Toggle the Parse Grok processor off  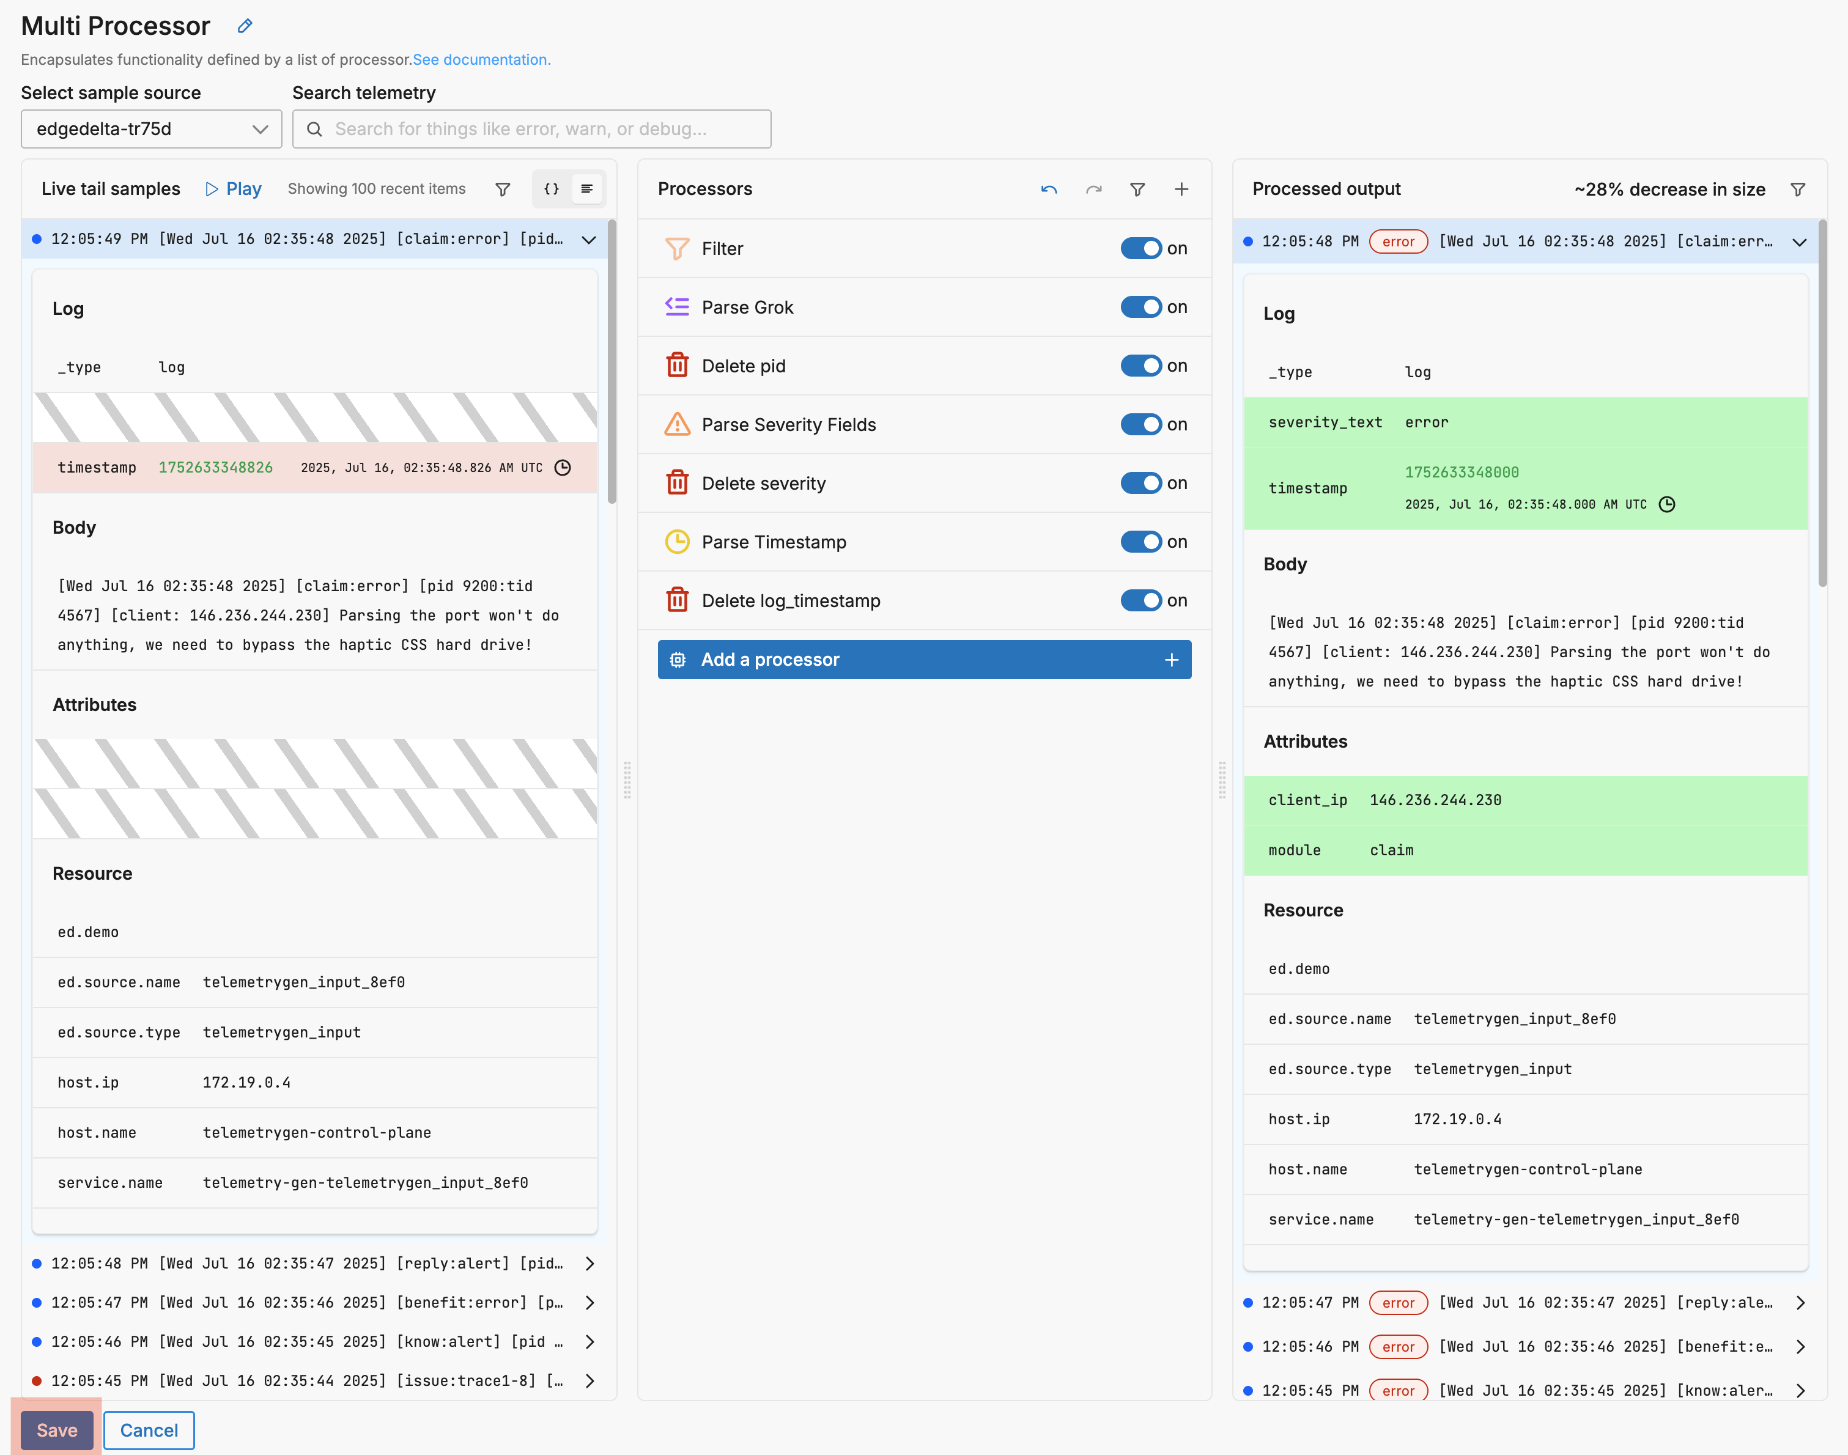tap(1142, 307)
